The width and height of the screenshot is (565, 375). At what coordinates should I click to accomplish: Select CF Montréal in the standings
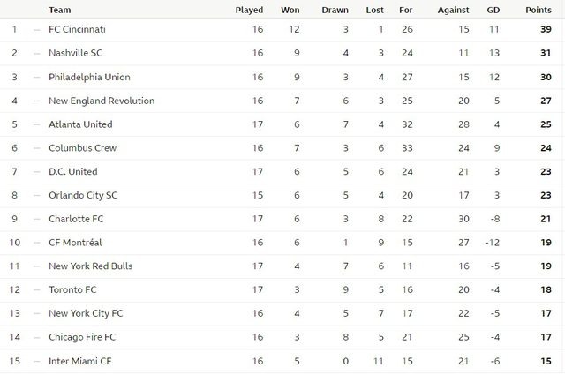(x=75, y=243)
